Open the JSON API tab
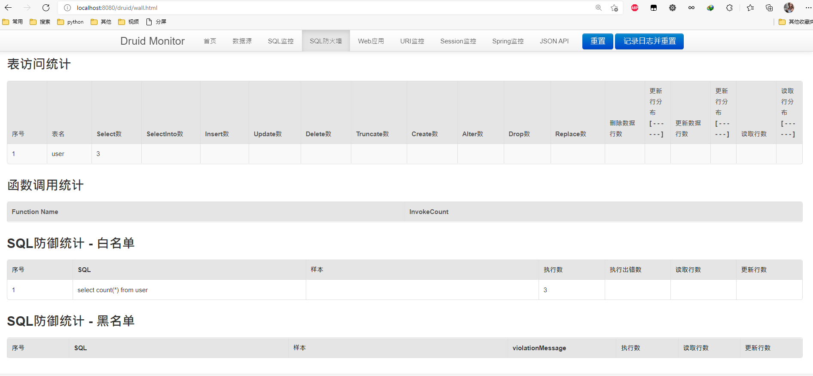Viewport: 813px width, 376px height. (554, 41)
